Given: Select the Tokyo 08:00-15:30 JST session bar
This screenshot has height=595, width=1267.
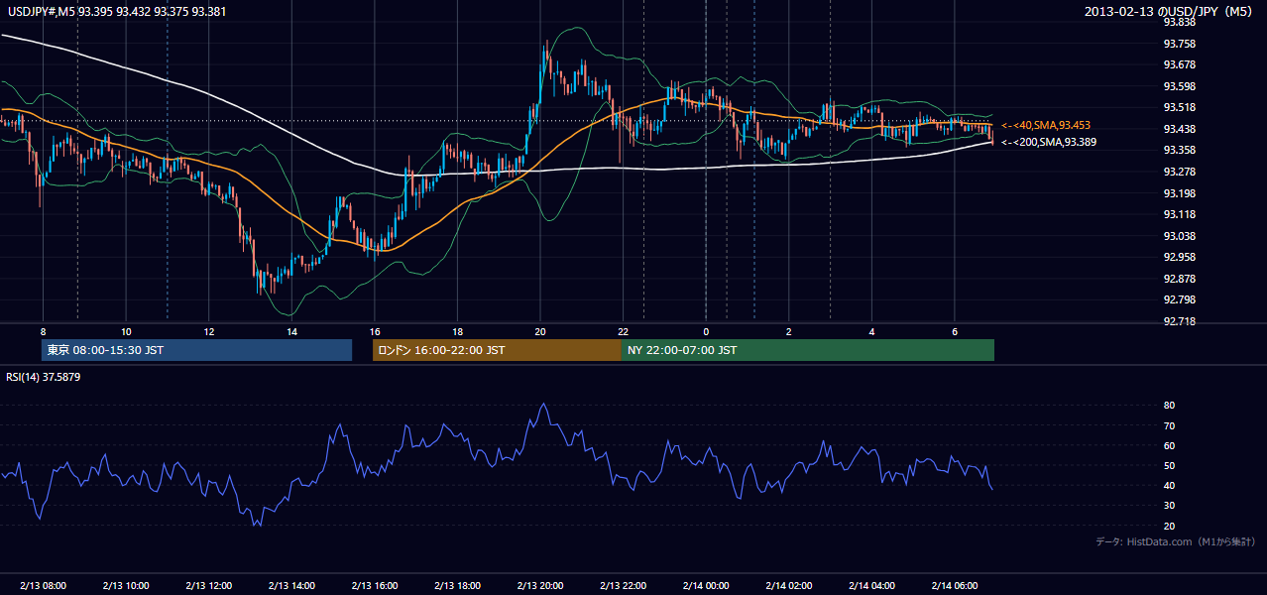Looking at the screenshot, I should pos(196,350).
